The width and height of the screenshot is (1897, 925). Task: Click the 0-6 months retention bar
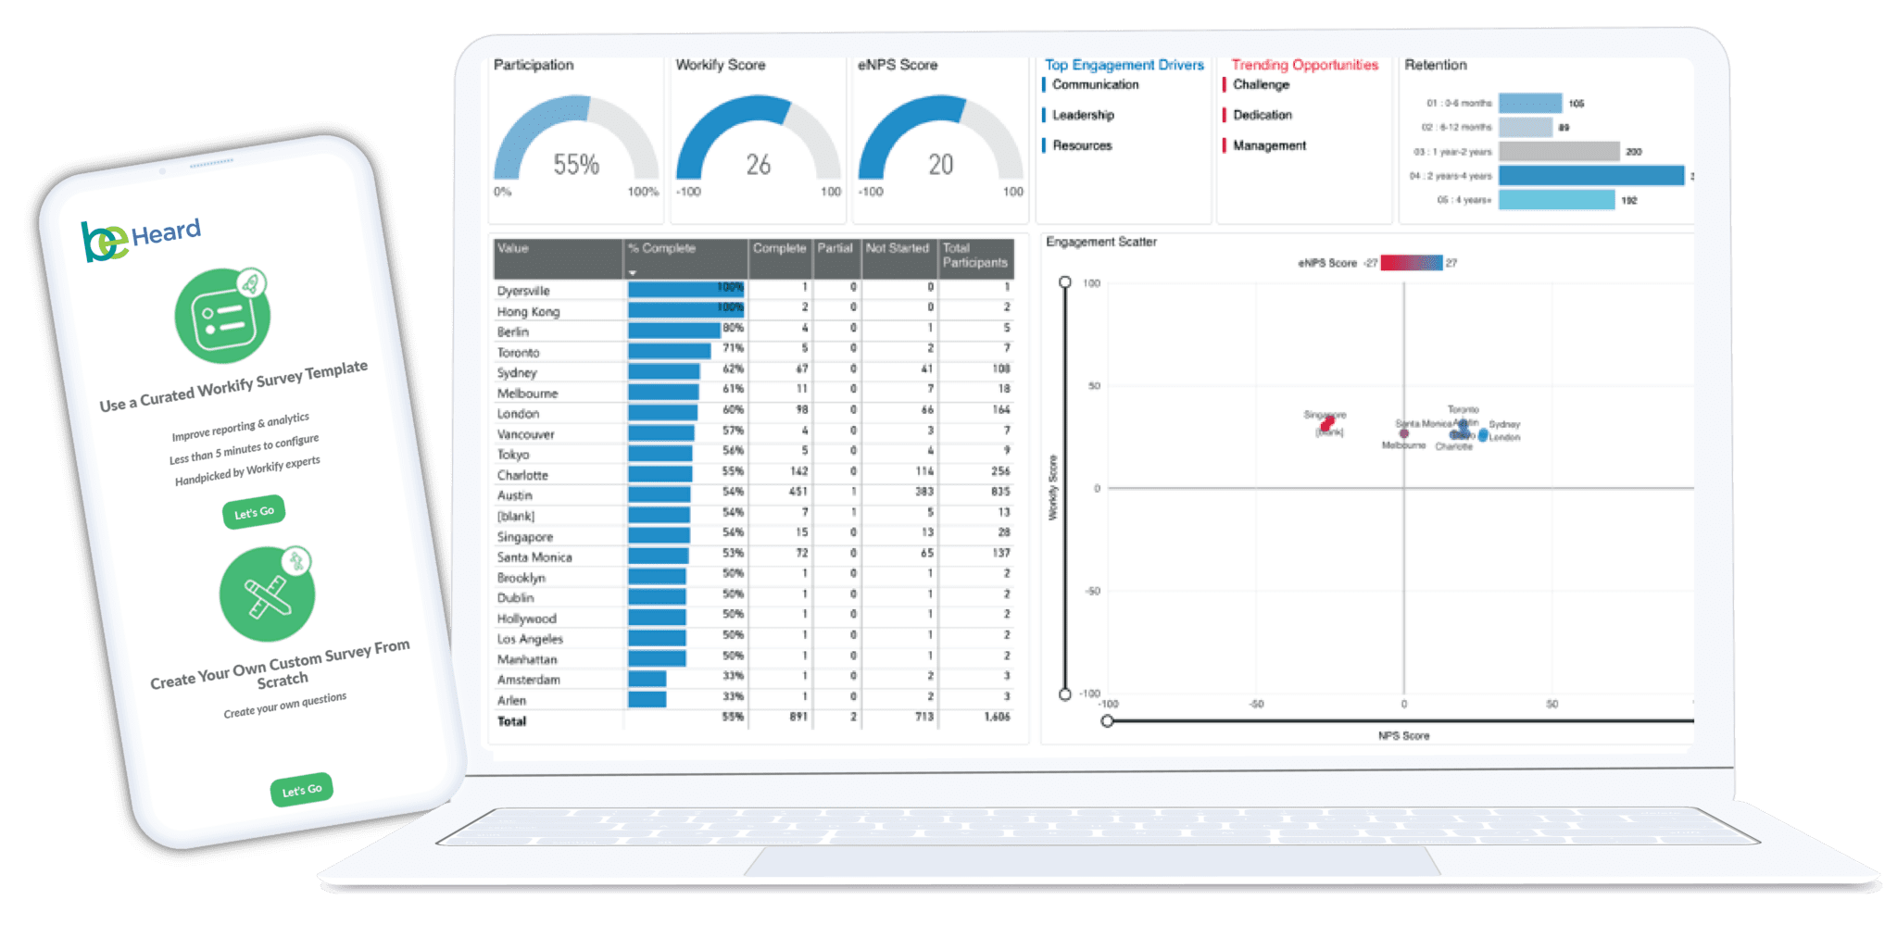click(x=1530, y=103)
